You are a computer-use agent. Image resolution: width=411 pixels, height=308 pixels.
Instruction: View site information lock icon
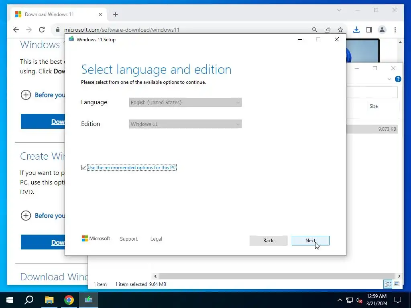coord(58,30)
